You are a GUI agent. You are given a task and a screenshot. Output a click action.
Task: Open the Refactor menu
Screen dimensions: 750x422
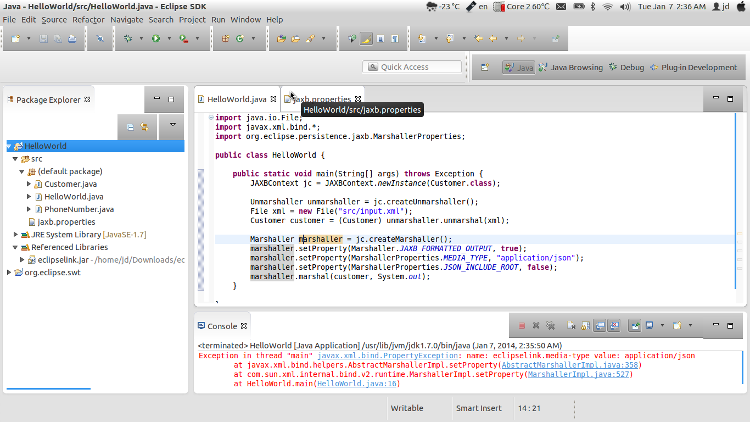[x=88, y=20]
